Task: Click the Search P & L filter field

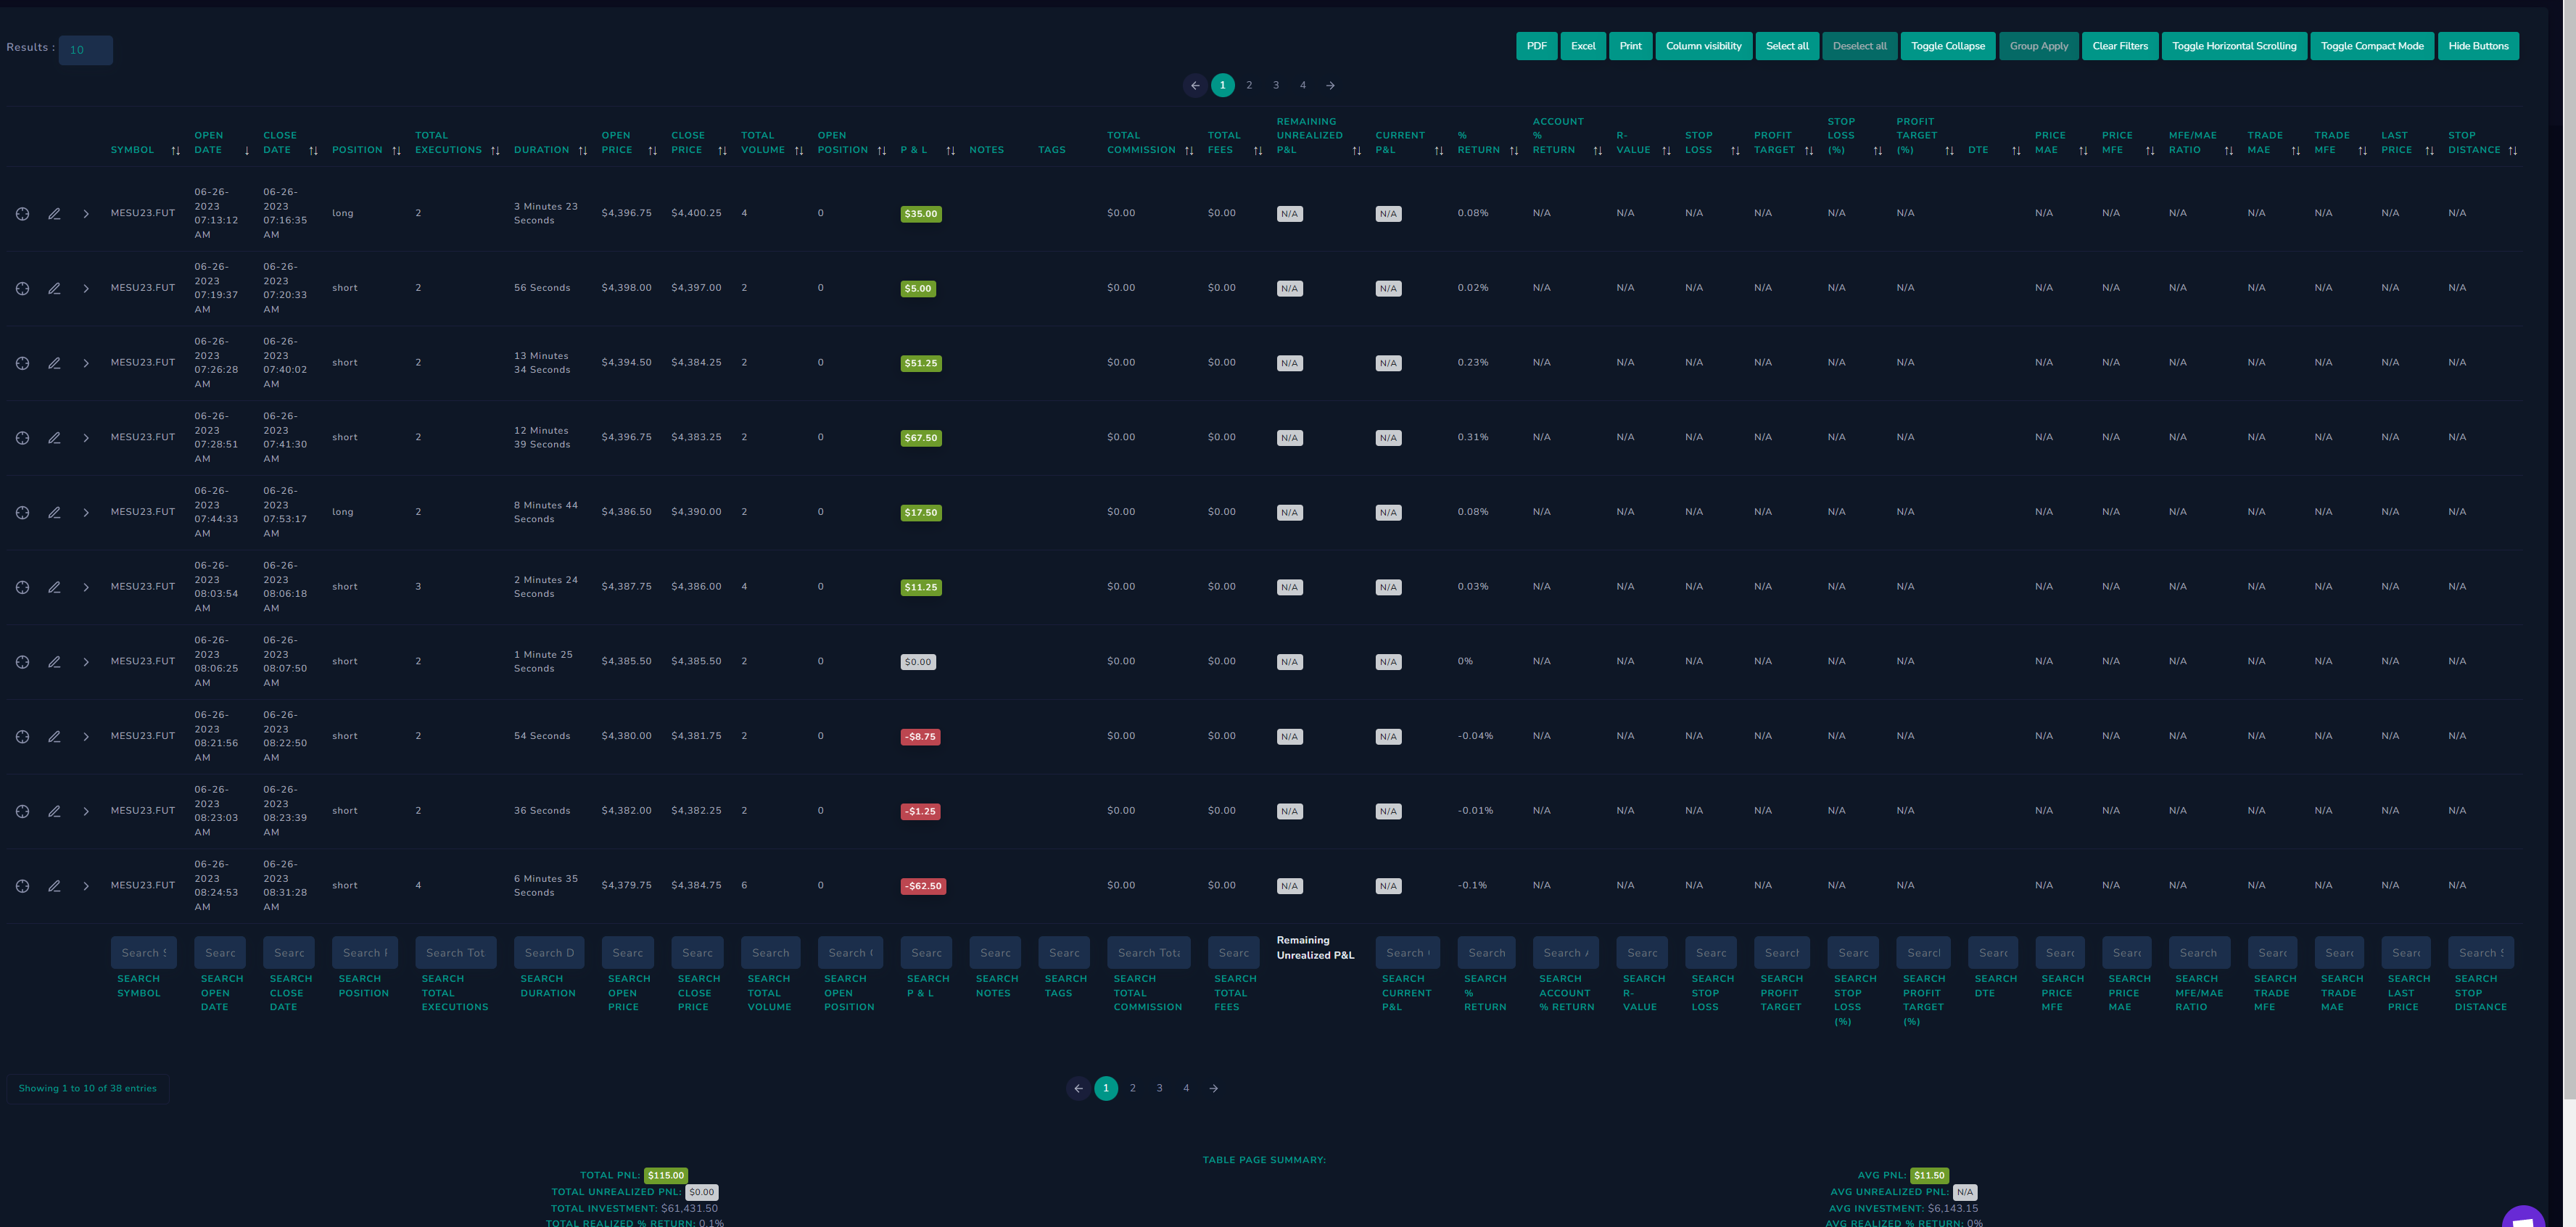Action: [x=926, y=953]
